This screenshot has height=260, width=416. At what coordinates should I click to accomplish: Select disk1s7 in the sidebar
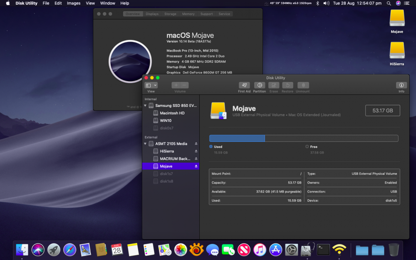171,173
